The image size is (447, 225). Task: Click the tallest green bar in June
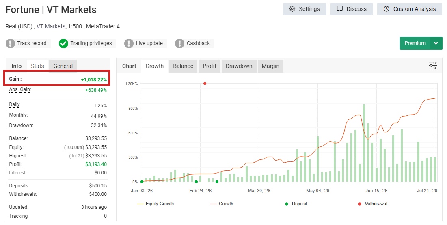[364, 143]
